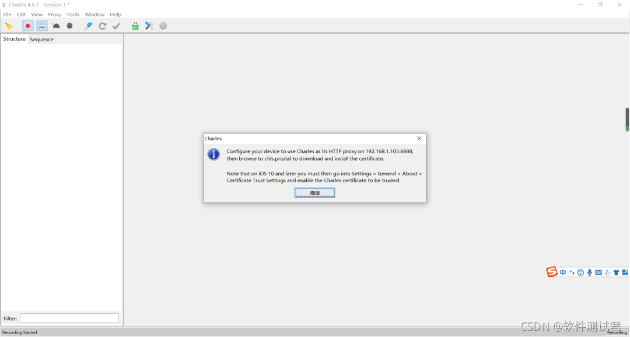Switch to the Structure tab
The image size is (630, 337).
point(14,39)
